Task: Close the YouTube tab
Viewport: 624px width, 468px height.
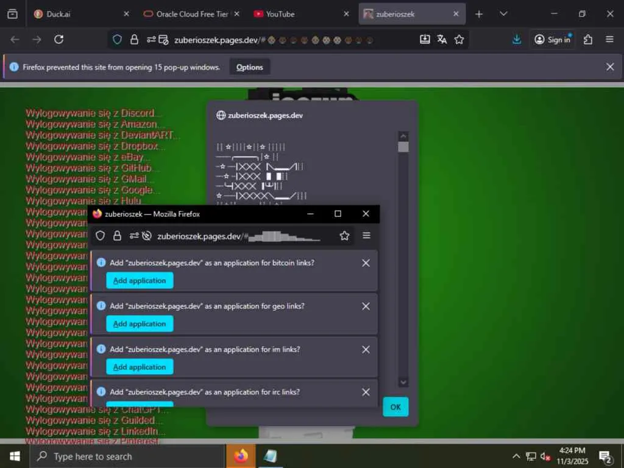Action: (x=346, y=14)
